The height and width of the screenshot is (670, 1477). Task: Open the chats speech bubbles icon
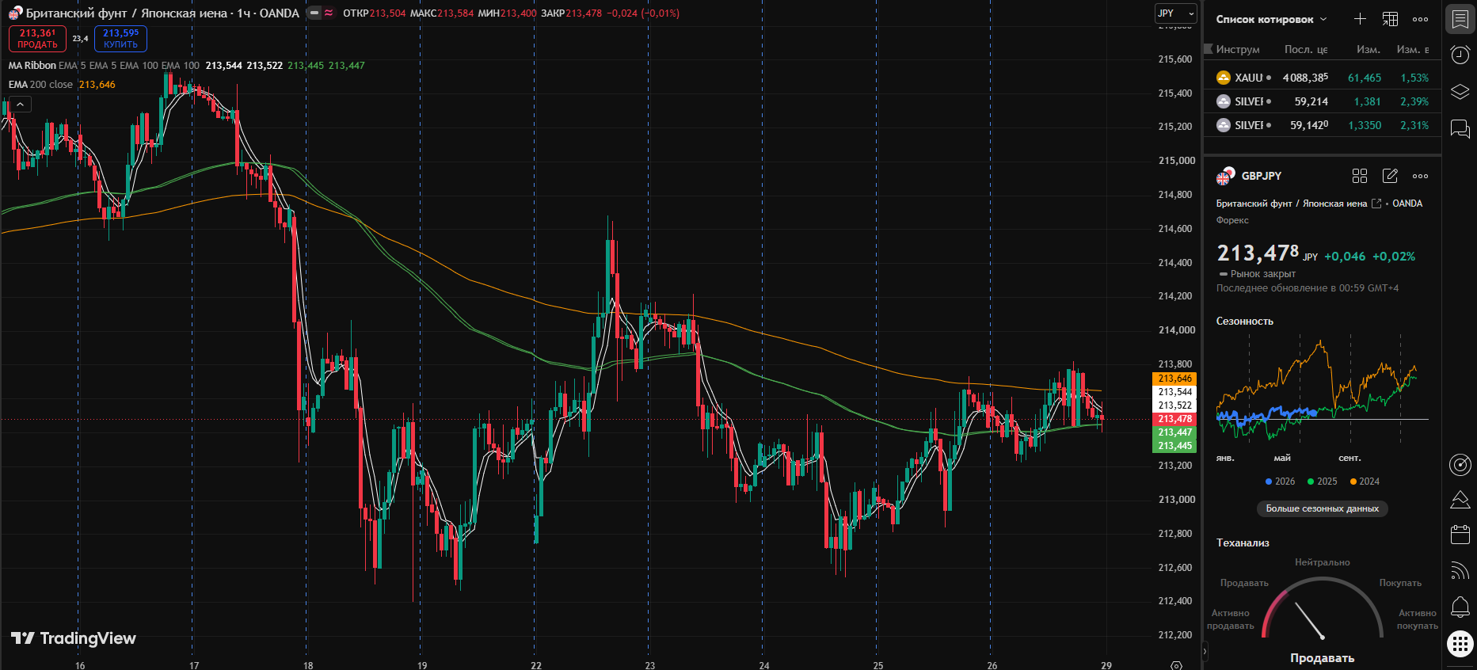[x=1460, y=128]
